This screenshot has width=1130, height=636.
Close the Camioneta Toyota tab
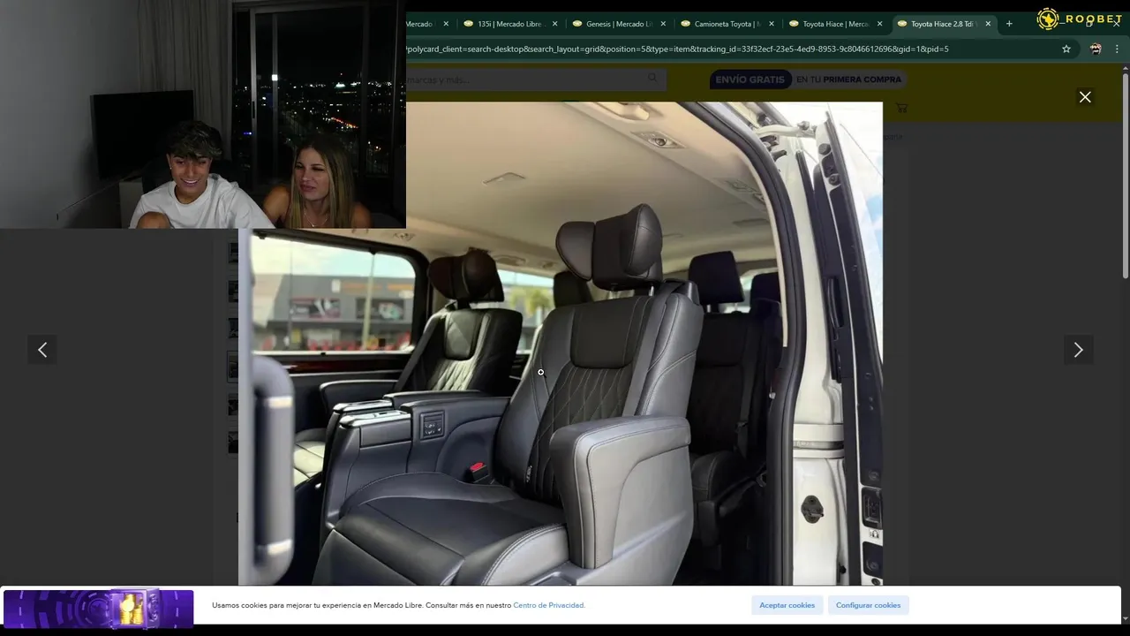point(771,24)
